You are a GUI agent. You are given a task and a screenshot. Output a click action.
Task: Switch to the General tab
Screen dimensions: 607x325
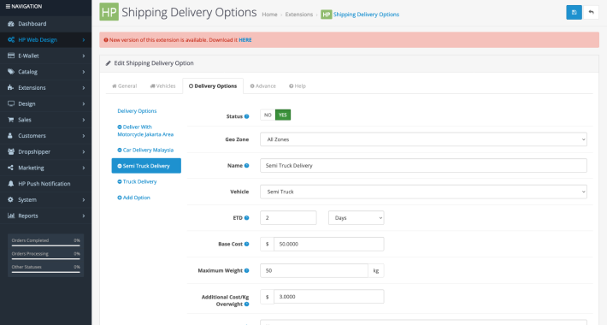coord(124,86)
